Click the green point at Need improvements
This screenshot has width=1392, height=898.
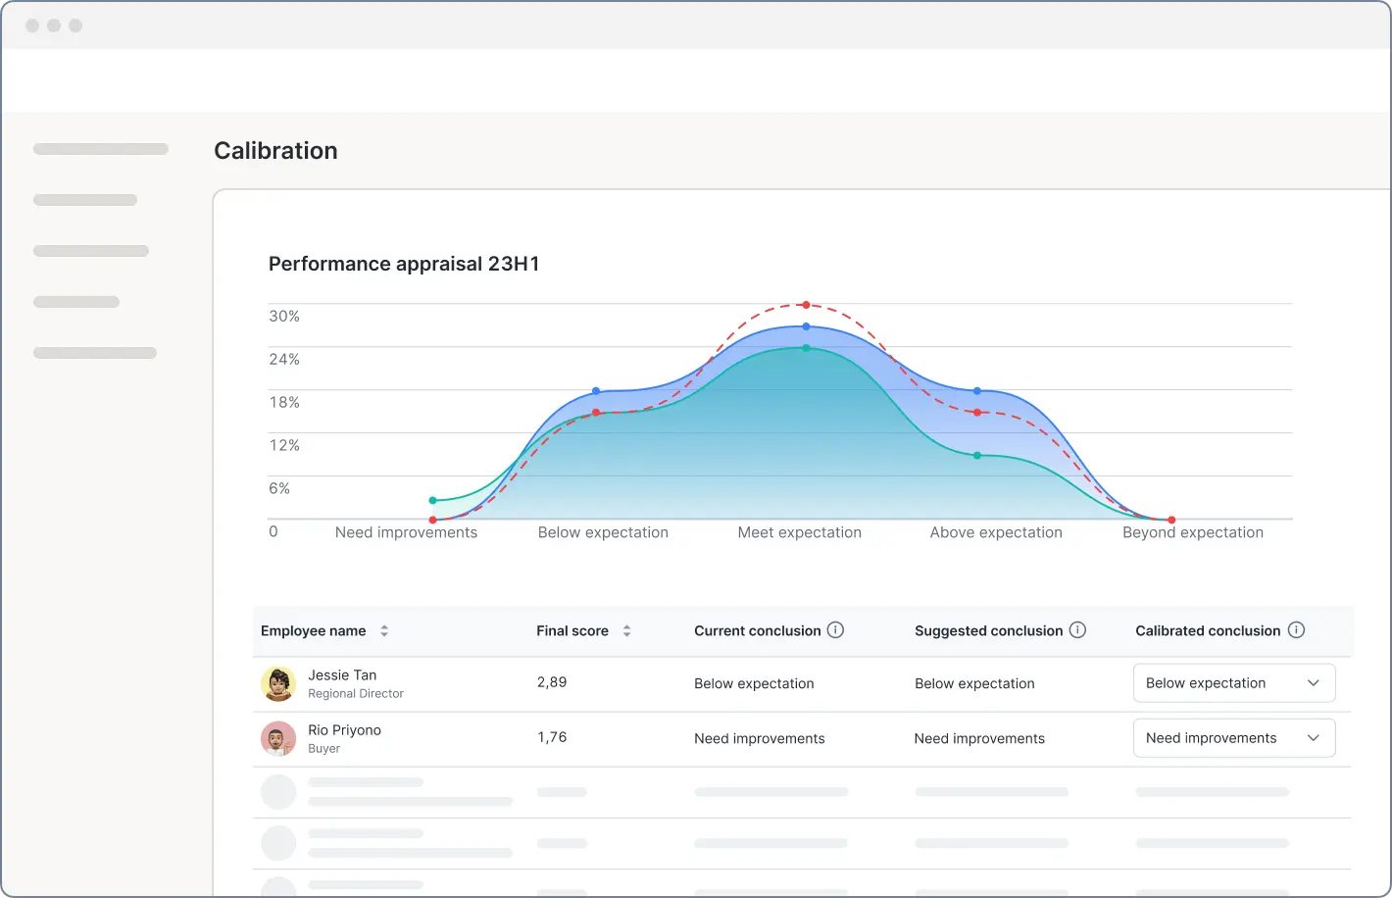pos(432,501)
